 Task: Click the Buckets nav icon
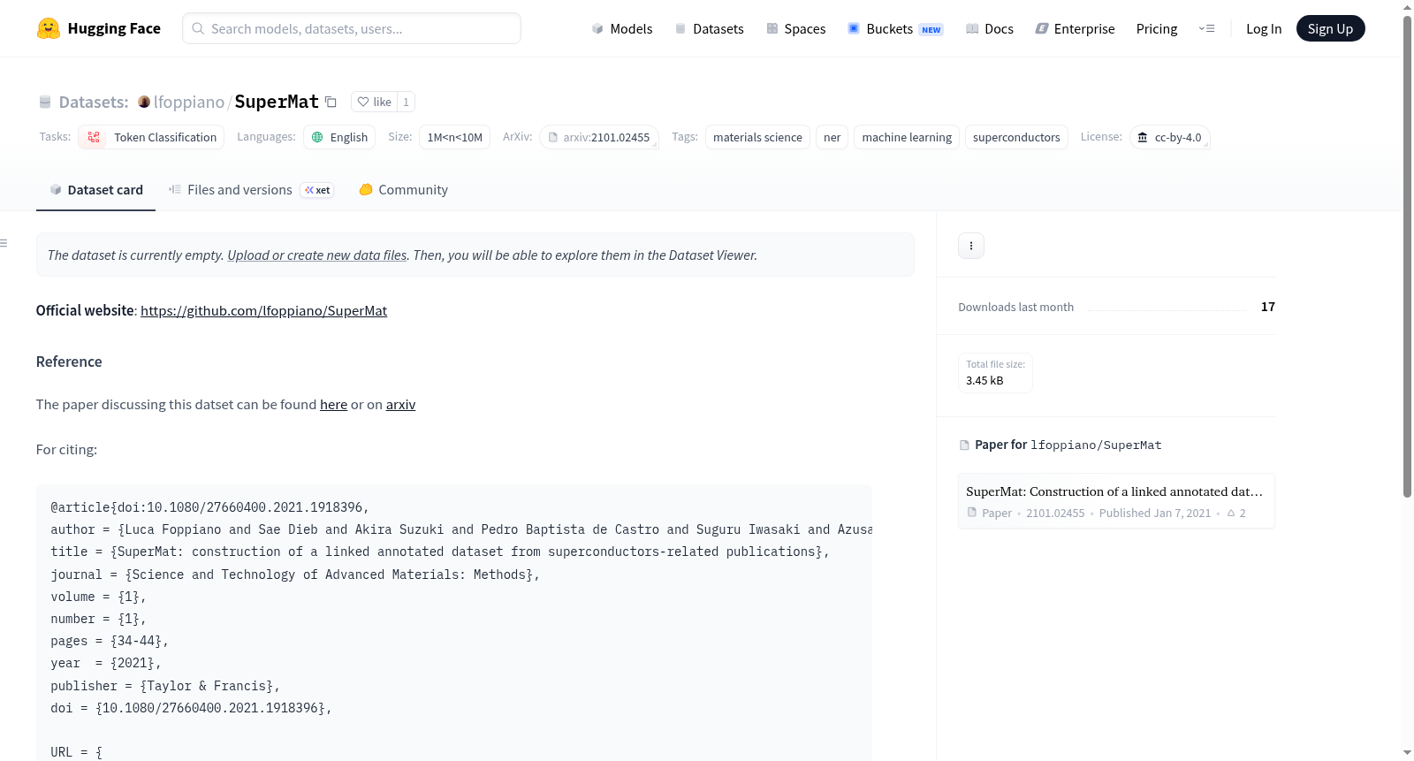click(854, 28)
